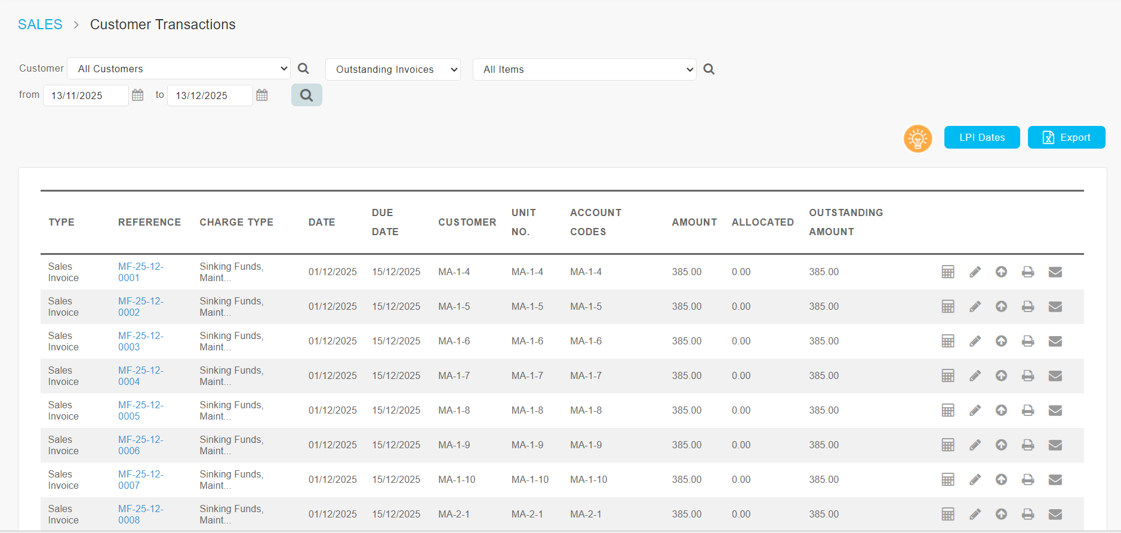Email invoice MF-25-12-0005 via envelope icon
This screenshot has width=1121, height=533.
pos(1055,411)
